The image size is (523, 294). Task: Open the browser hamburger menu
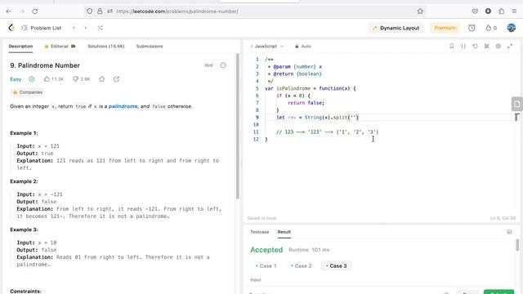coord(514,11)
